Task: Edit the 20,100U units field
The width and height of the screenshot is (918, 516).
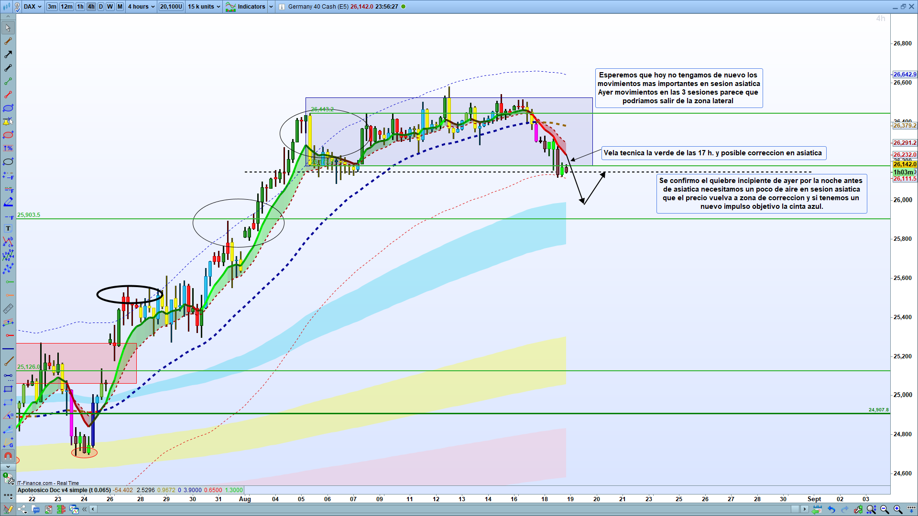Action: point(171,7)
